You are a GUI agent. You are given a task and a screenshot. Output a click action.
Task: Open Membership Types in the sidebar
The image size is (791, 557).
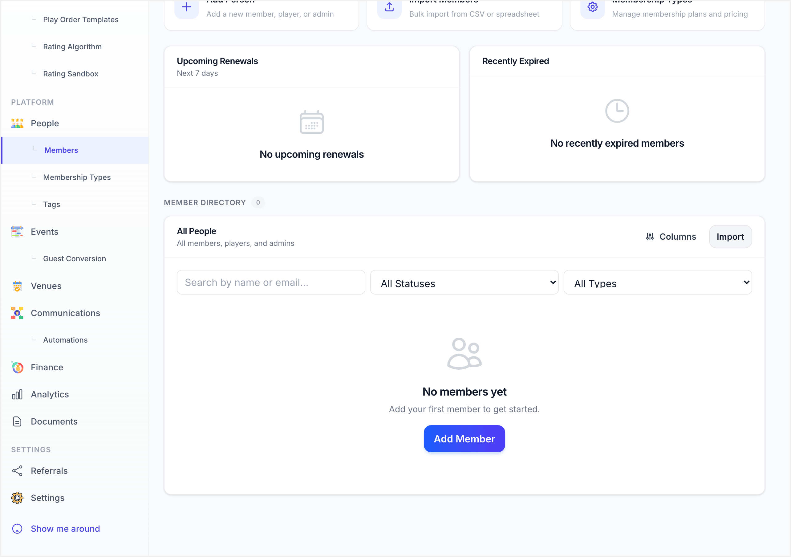[77, 177]
